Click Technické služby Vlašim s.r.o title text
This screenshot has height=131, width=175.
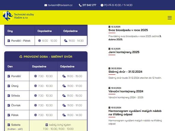point(24,16)
